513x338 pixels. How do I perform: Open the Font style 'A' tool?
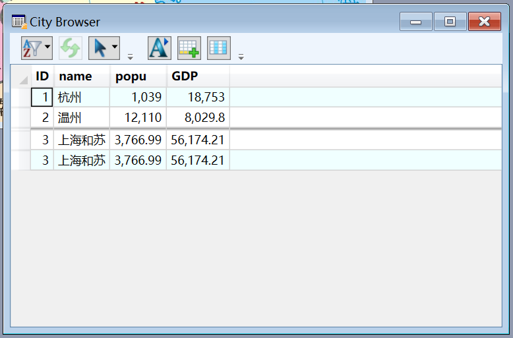[160, 48]
